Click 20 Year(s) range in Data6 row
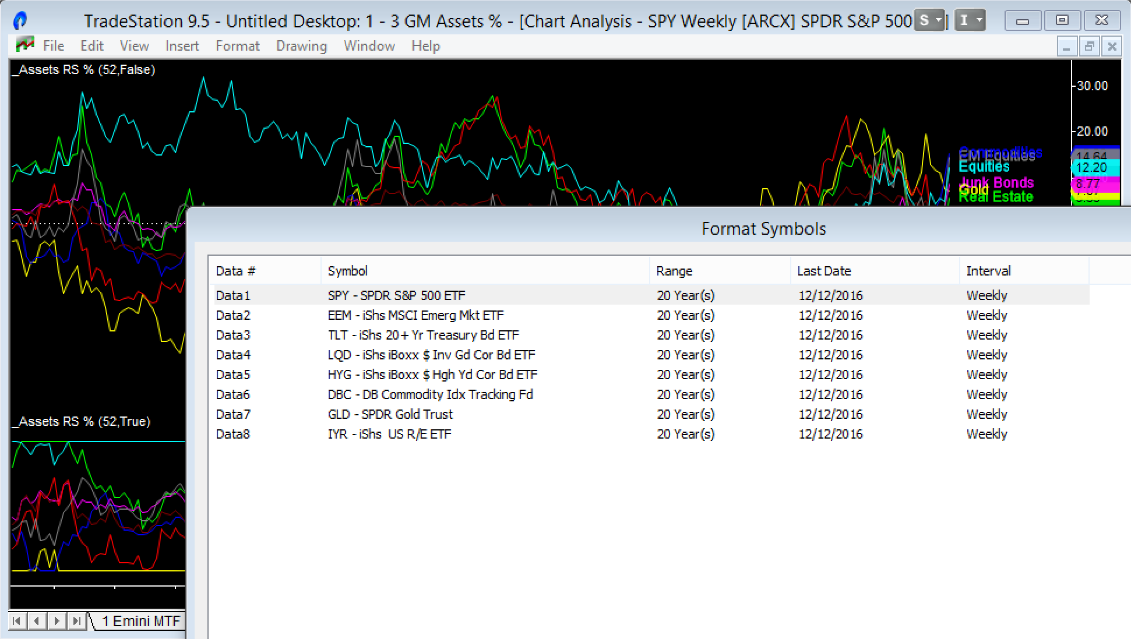The width and height of the screenshot is (1131, 639). [686, 394]
